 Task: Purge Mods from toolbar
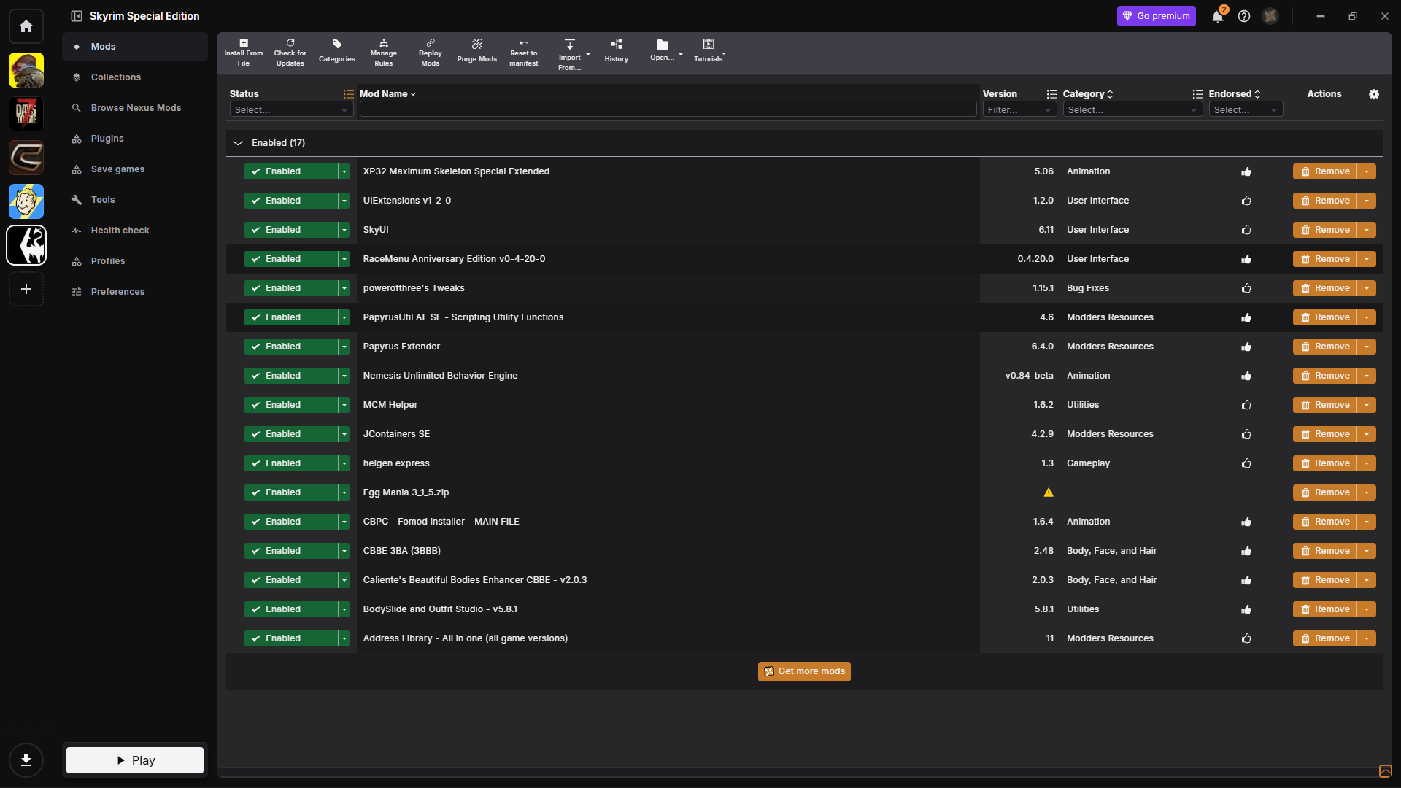[477, 53]
